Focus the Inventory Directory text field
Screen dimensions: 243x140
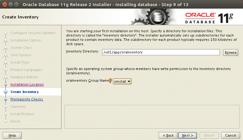point(161,52)
